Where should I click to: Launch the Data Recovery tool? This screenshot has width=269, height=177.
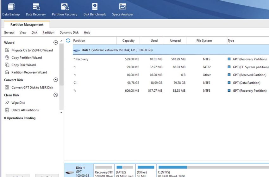click(36, 9)
